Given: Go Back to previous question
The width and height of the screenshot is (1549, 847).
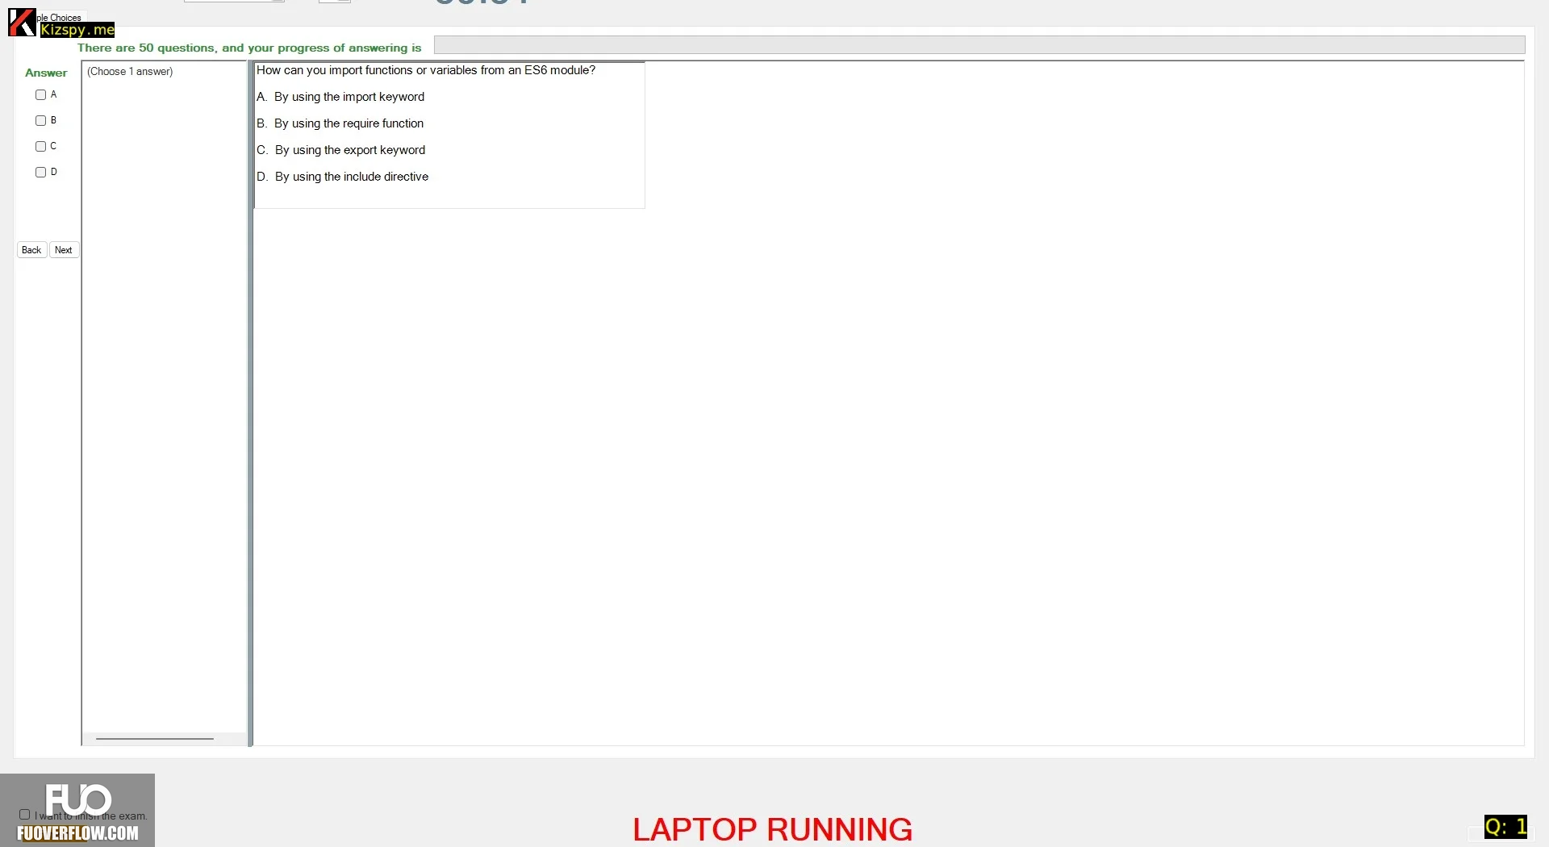Looking at the screenshot, I should (31, 250).
